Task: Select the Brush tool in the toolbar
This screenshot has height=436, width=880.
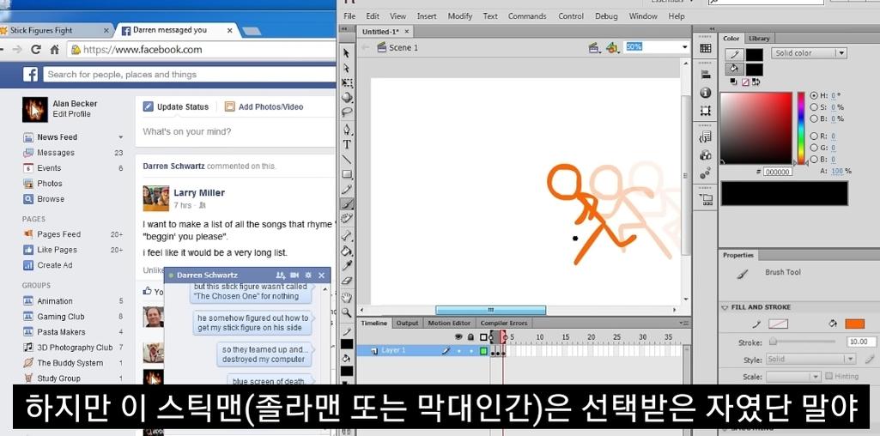Action: [347, 204]
